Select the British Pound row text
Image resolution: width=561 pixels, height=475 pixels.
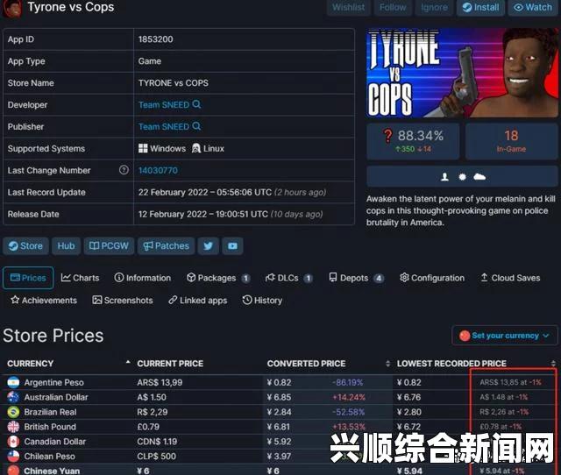click(50, 427)
